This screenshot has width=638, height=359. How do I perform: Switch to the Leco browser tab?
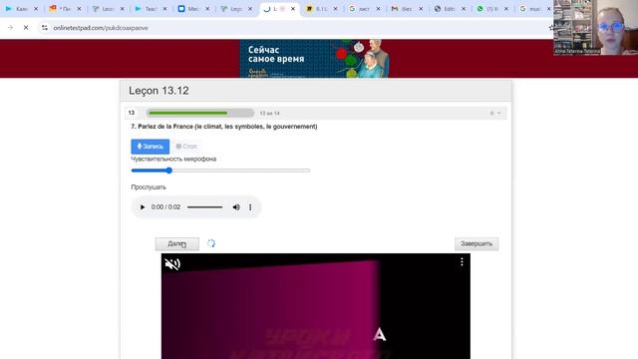(x=104, y=9)
